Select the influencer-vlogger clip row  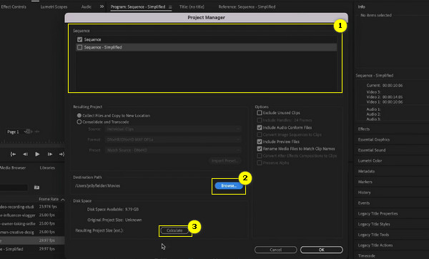point(32,215)
